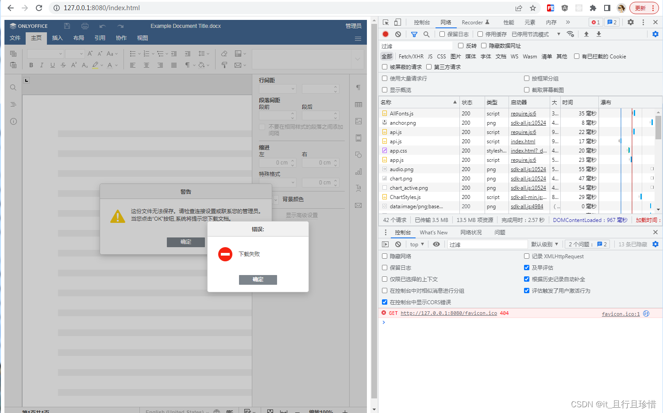The width and height of the screenshot is (663, 413).
Task: Open the image settings sidebar panel
Action: coord(358,121)
